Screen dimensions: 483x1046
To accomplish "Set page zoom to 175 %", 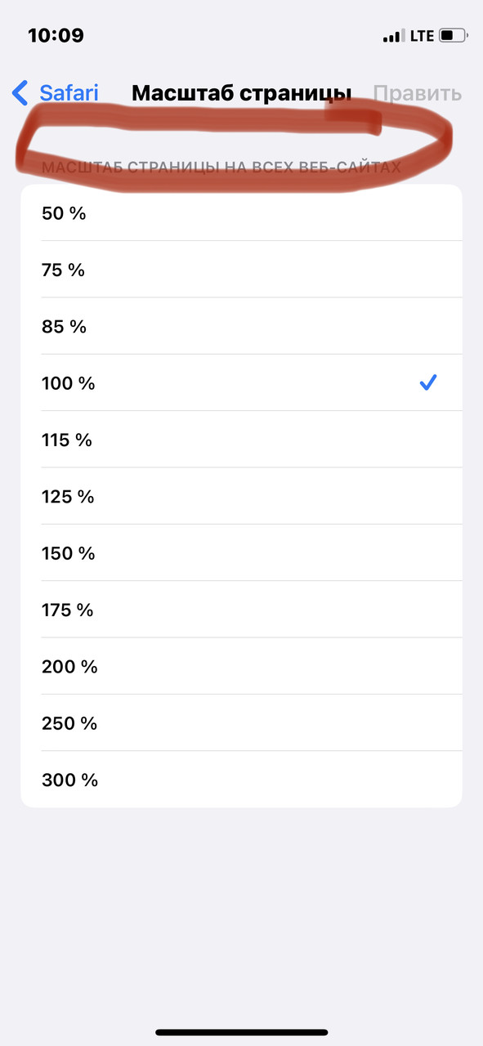I will [x=241, y=610].
